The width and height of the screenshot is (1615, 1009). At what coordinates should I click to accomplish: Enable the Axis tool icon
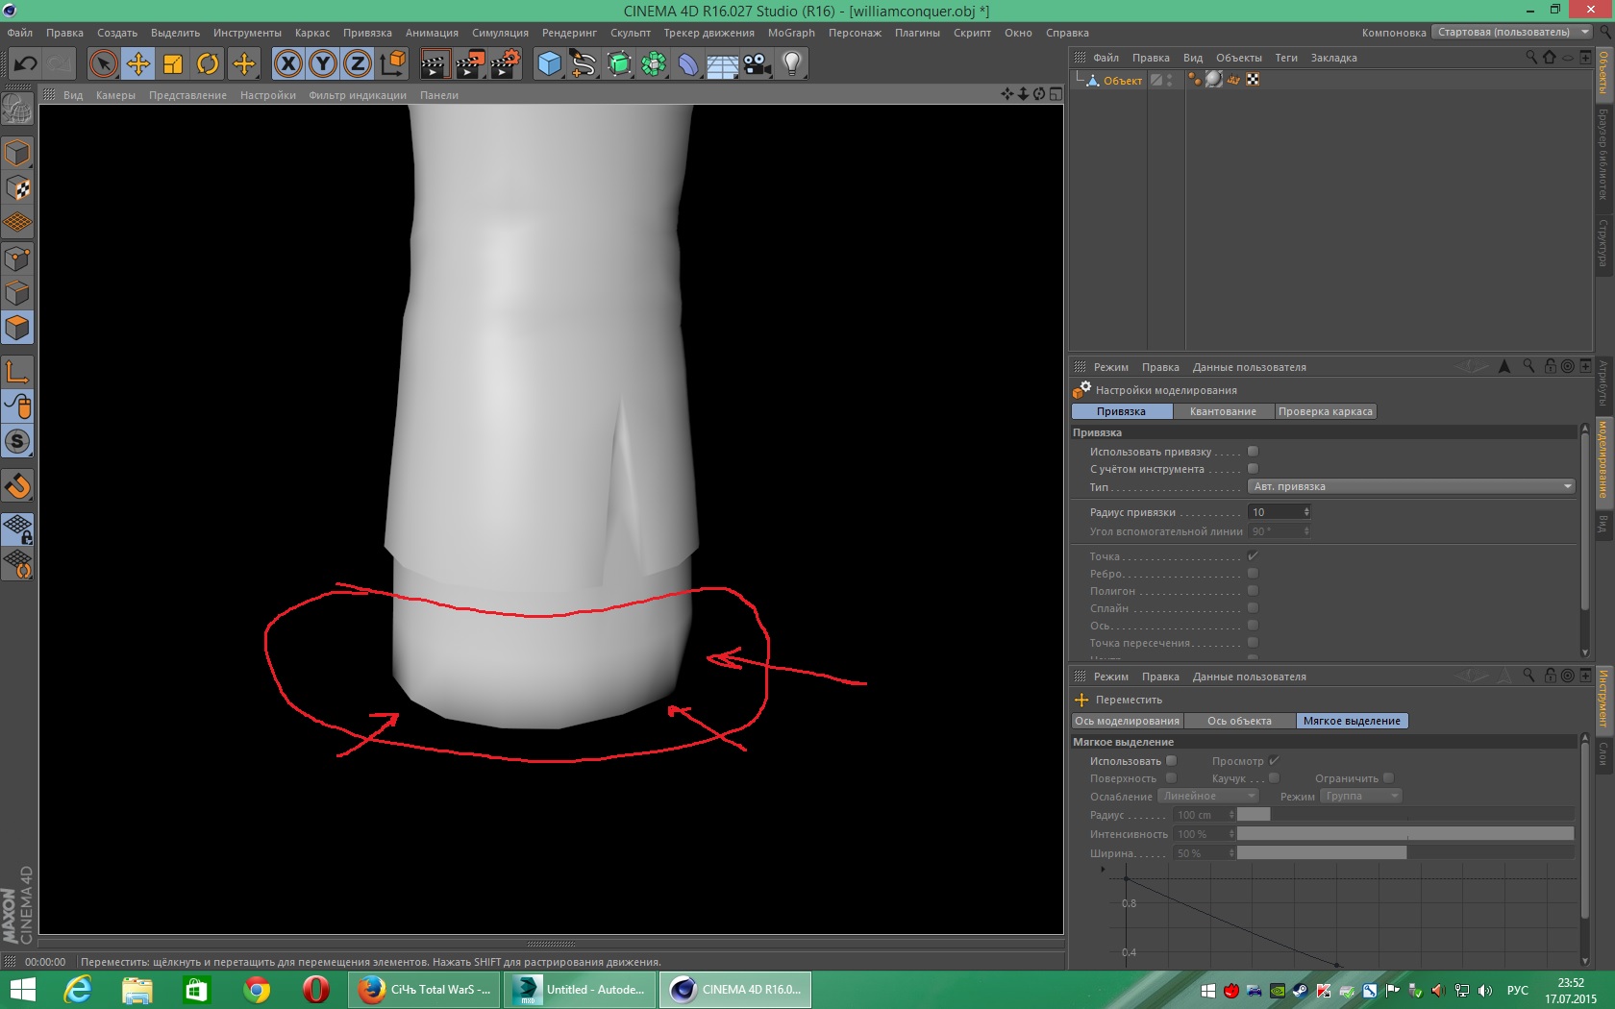click(x=17, y=372)
